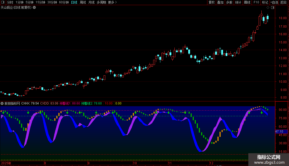
Task: Click the 2025年 label on the time axis
Action: [6, 163]
